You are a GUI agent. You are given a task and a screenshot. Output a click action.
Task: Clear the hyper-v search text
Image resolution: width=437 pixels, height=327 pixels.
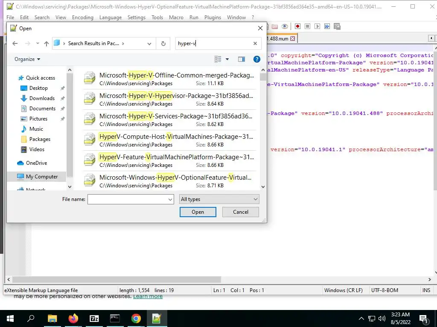pos(255,43)
